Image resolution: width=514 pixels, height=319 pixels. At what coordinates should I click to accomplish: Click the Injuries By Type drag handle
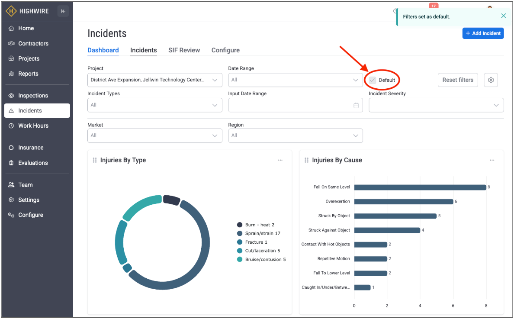(x=95, y=160)
